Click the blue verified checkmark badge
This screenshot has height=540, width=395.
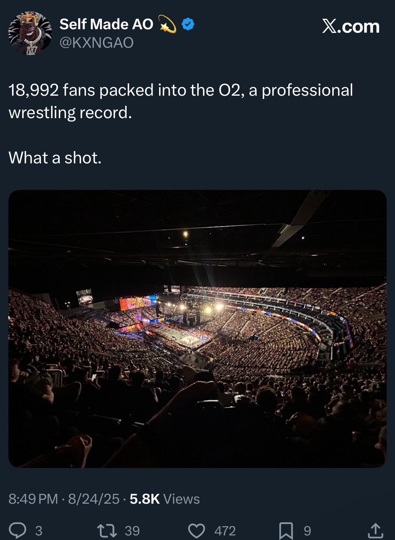click(x=188, y=24)
